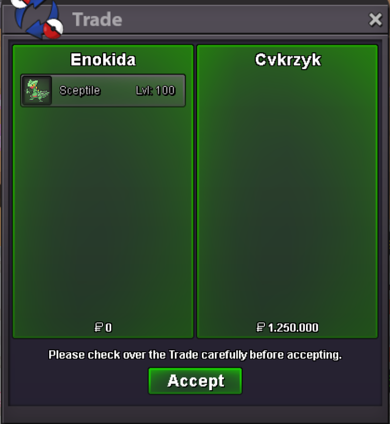
Task: Click the blank space in the Trade title bar
Action: point(243,20)
